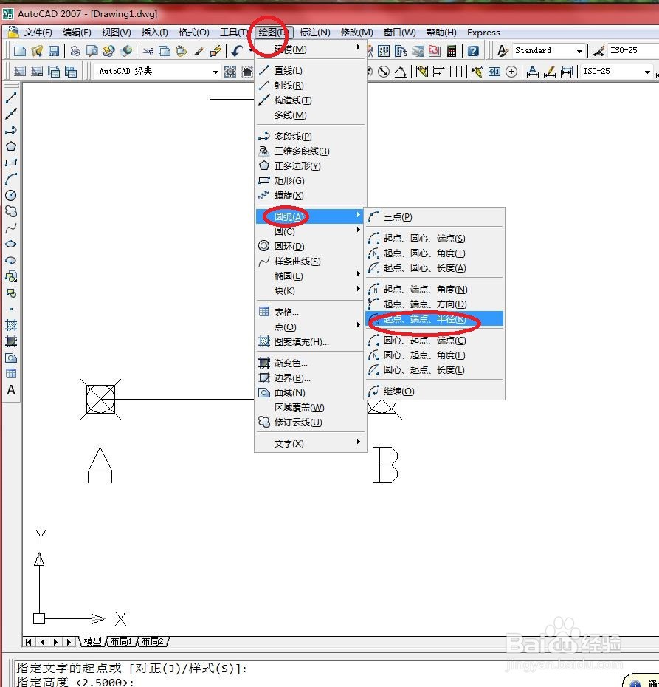Screen dimensions: 659x687
Task: Choose 圆环(D) from draw menu
Action: (310, 246)
